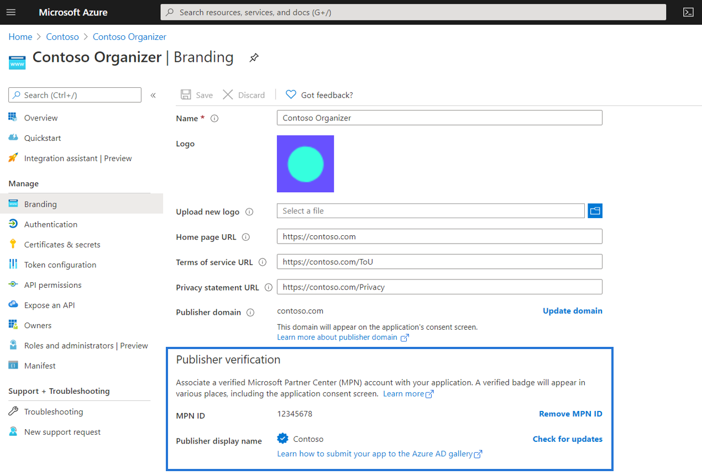Open Cloud Shell from the top bar
This screenshot has height=475, width=702.
(688, 12)
